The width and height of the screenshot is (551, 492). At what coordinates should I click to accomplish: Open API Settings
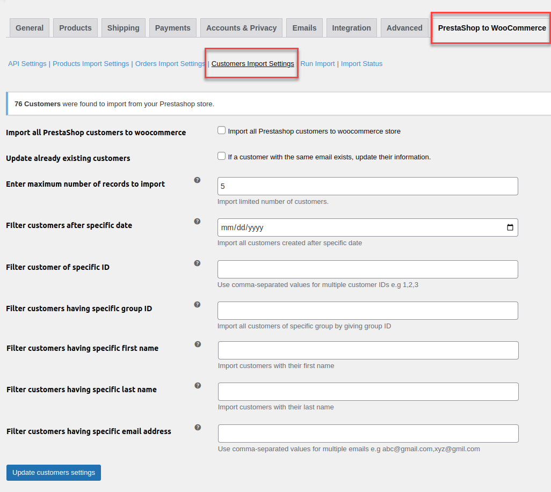[27, 63]
